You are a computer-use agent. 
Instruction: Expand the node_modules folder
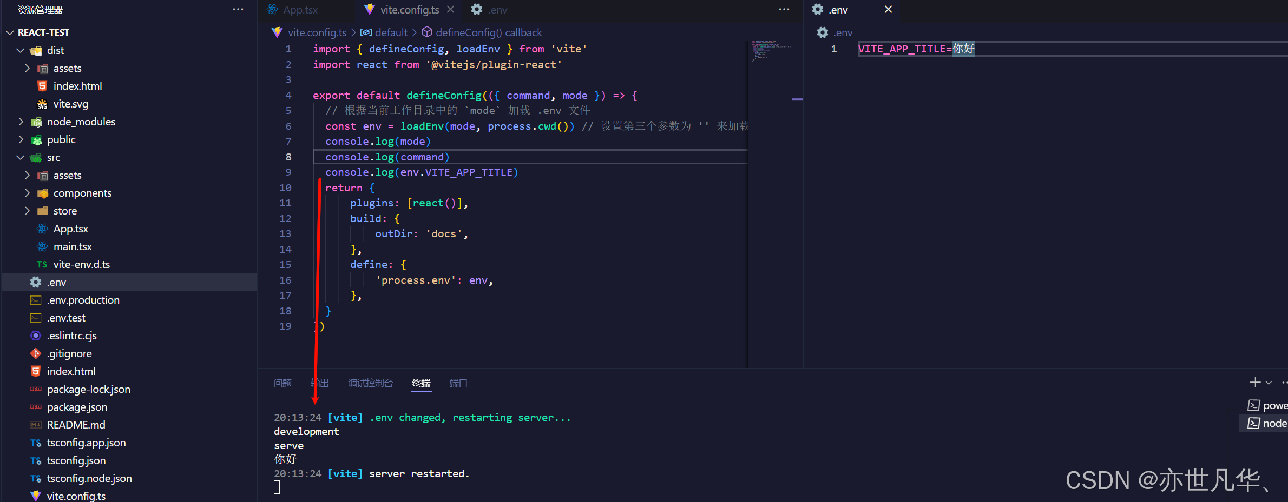pyautogui.click(x=21, y=122)
